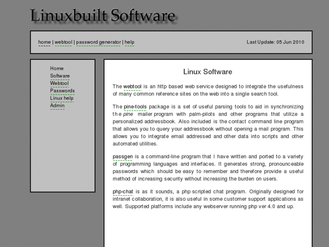Follow the pine-tools package link
329x247 pixels.
point(135,107)
